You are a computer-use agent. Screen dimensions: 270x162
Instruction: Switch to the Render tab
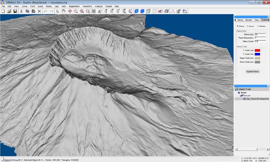tap(249, 20)
